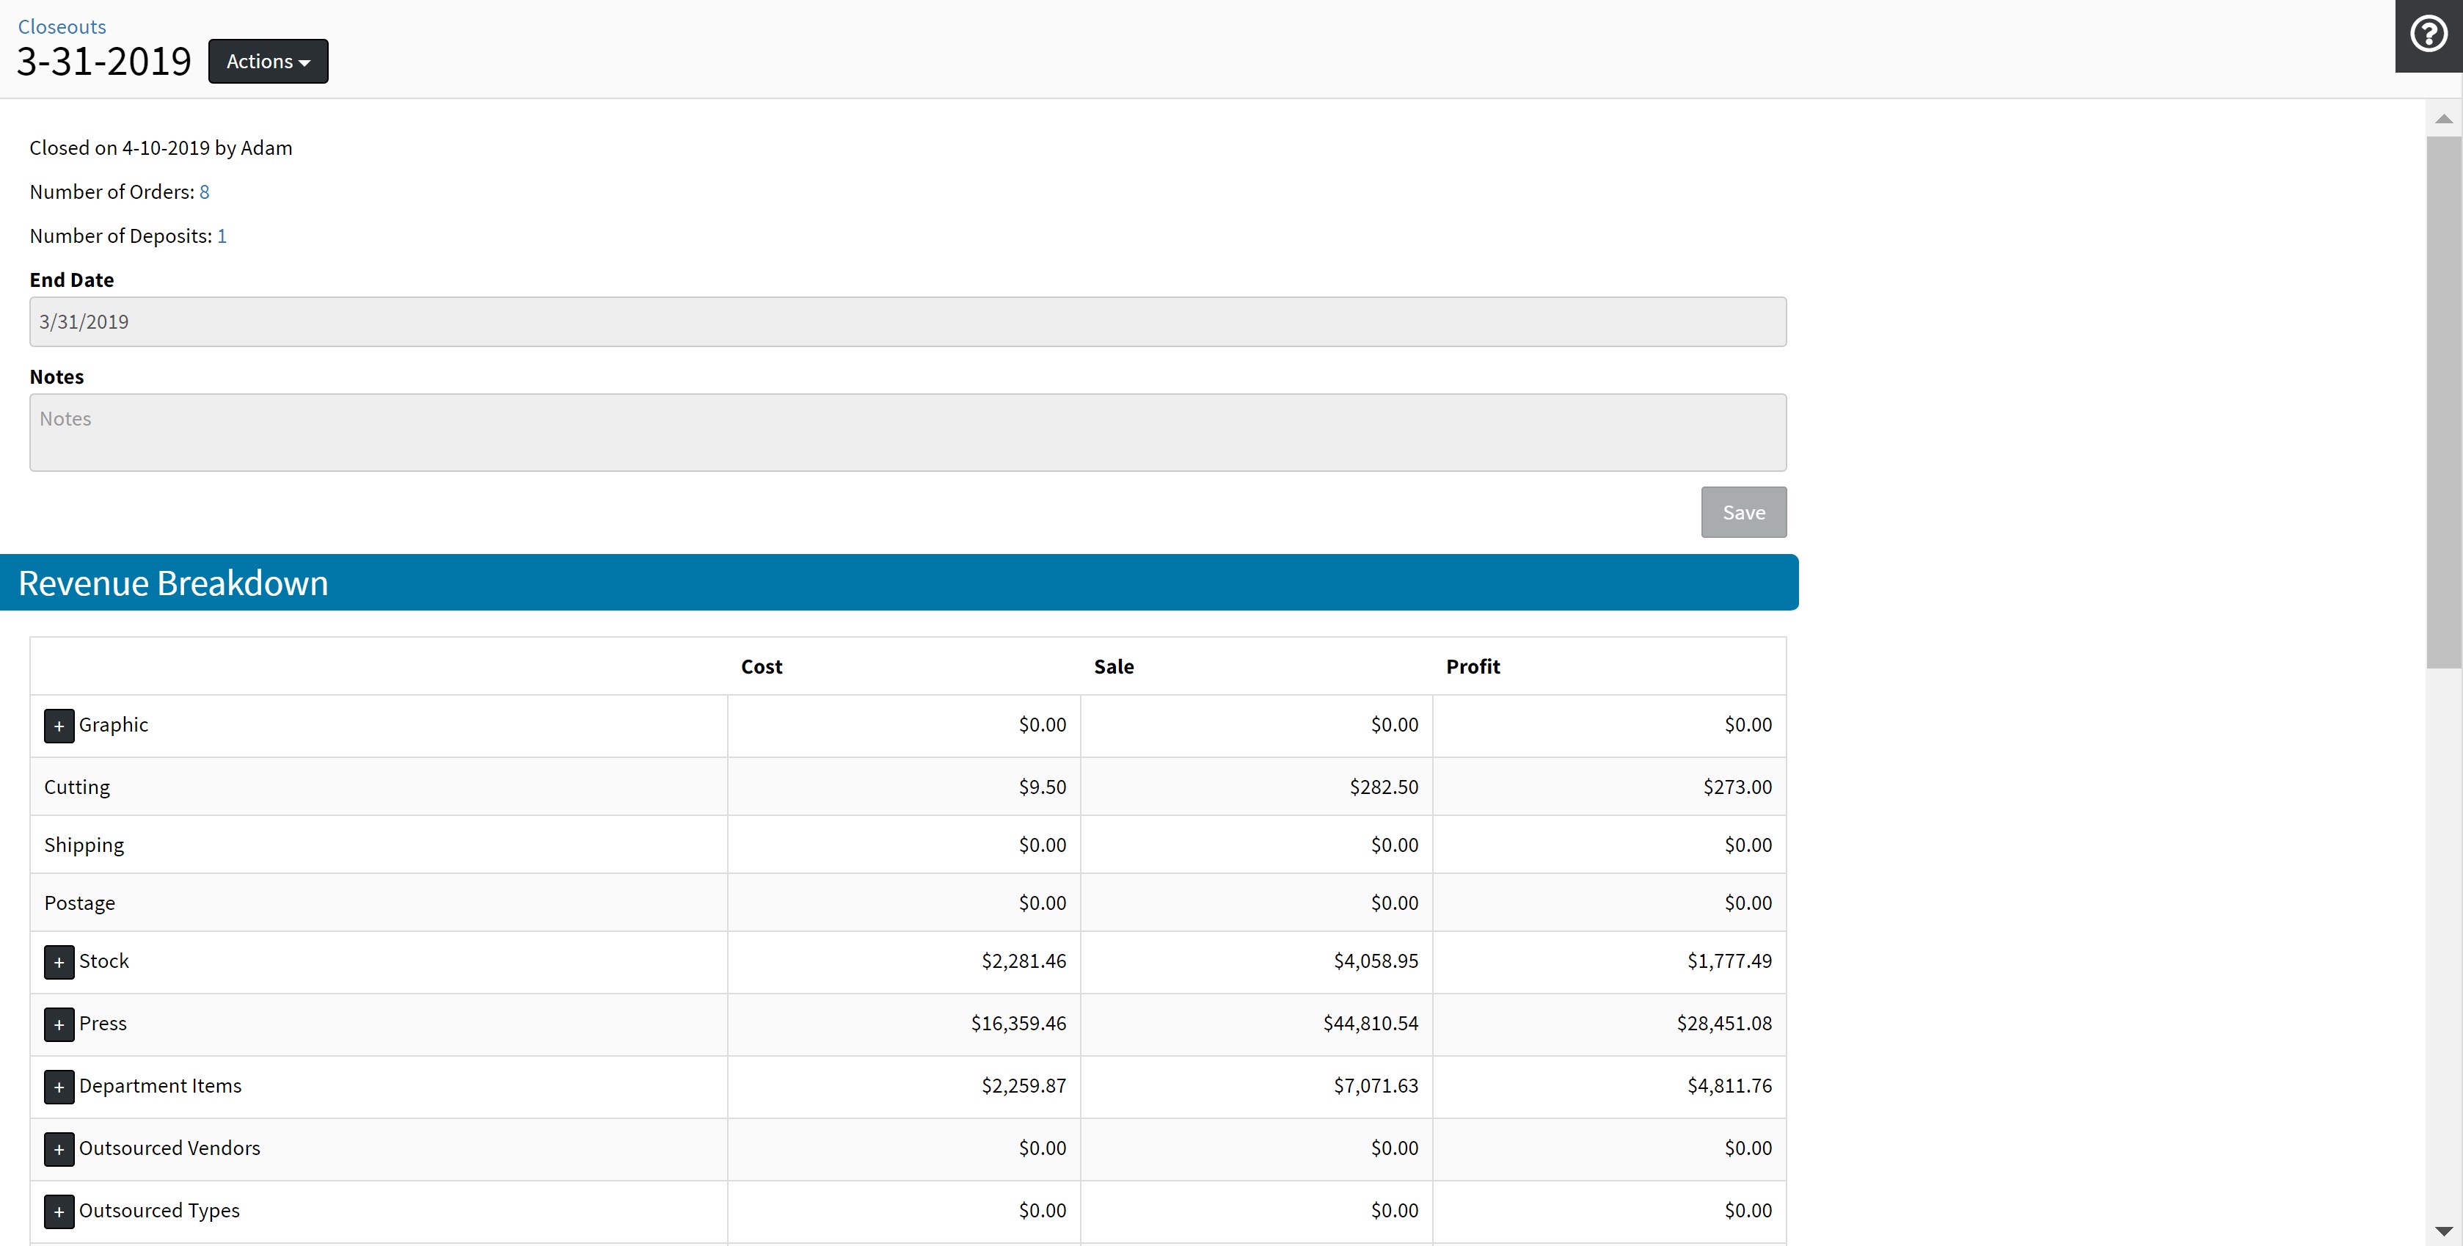2463x1246 pixels.
Task: Click the Profit column header
Action: tap(1472, 666)
